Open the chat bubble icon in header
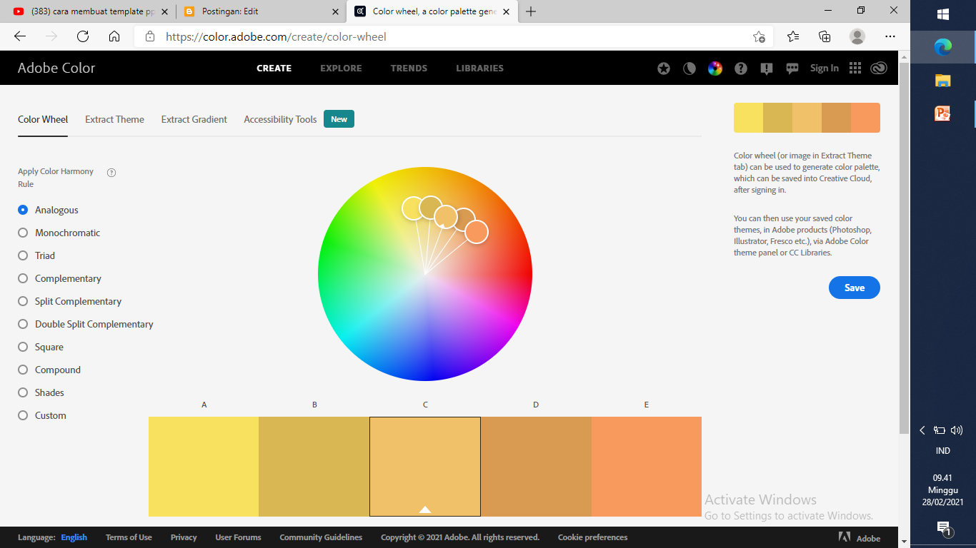This screenshot has height=548, width=976. click(x=792, y=68)
